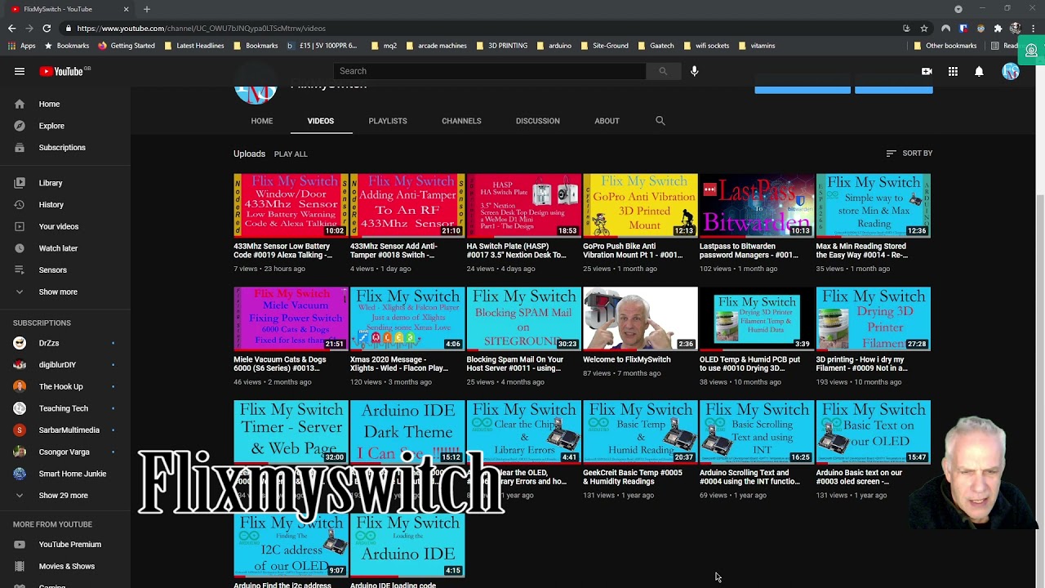Open GoPro Anti Vibration Mount thumbnail
The image size is (1045, 588).
click(640, 205)
